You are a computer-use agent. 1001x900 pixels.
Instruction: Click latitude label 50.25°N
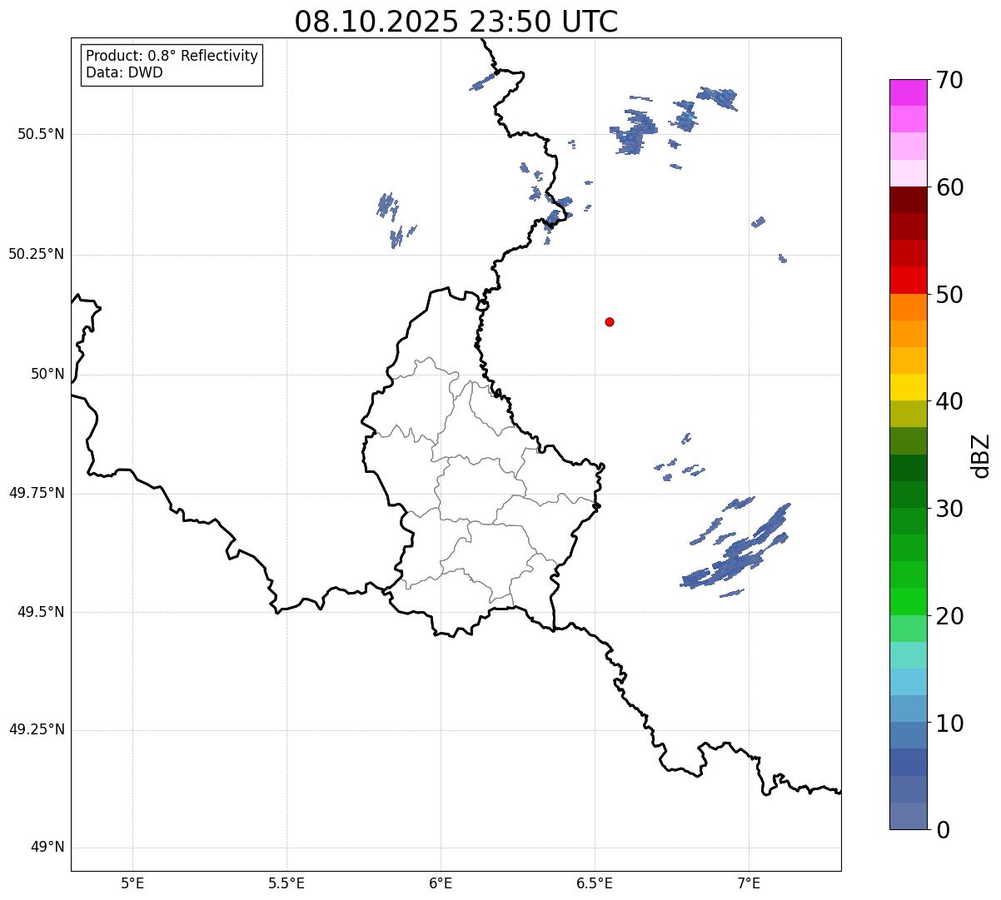click(x=37, y=254)
